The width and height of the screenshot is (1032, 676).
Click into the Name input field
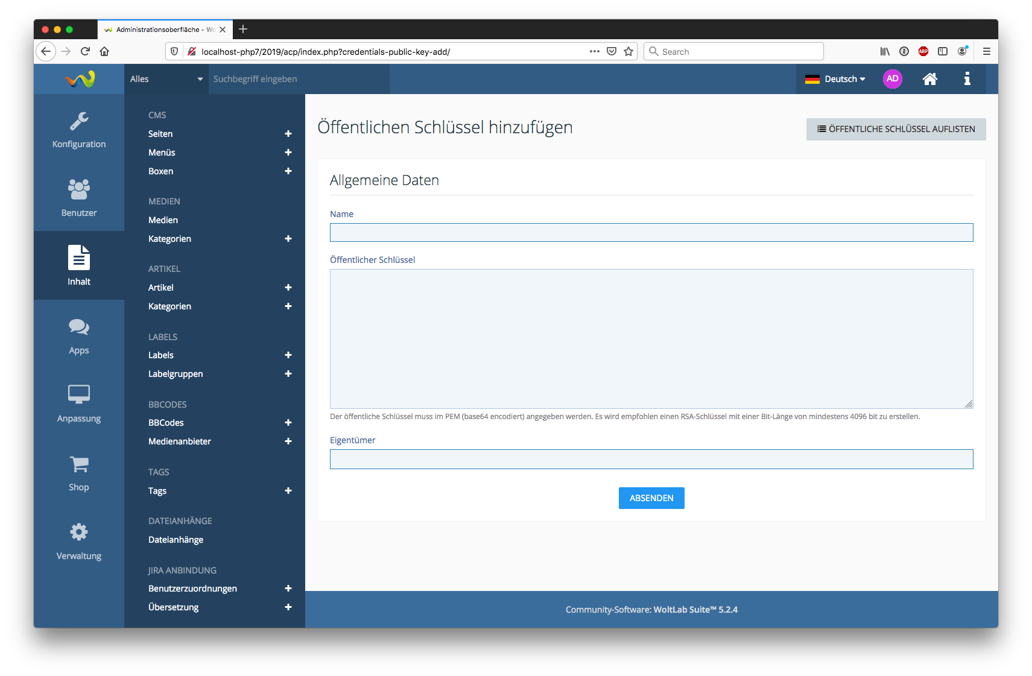(651, 233)
